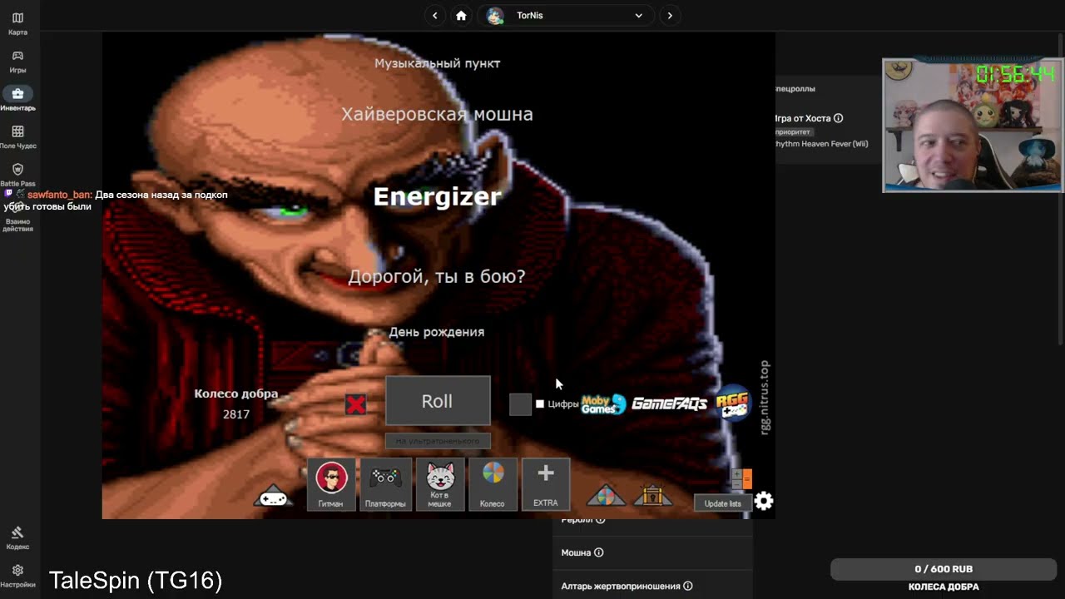Click the webcam stream thumbnail

click(x=973, y=126)
